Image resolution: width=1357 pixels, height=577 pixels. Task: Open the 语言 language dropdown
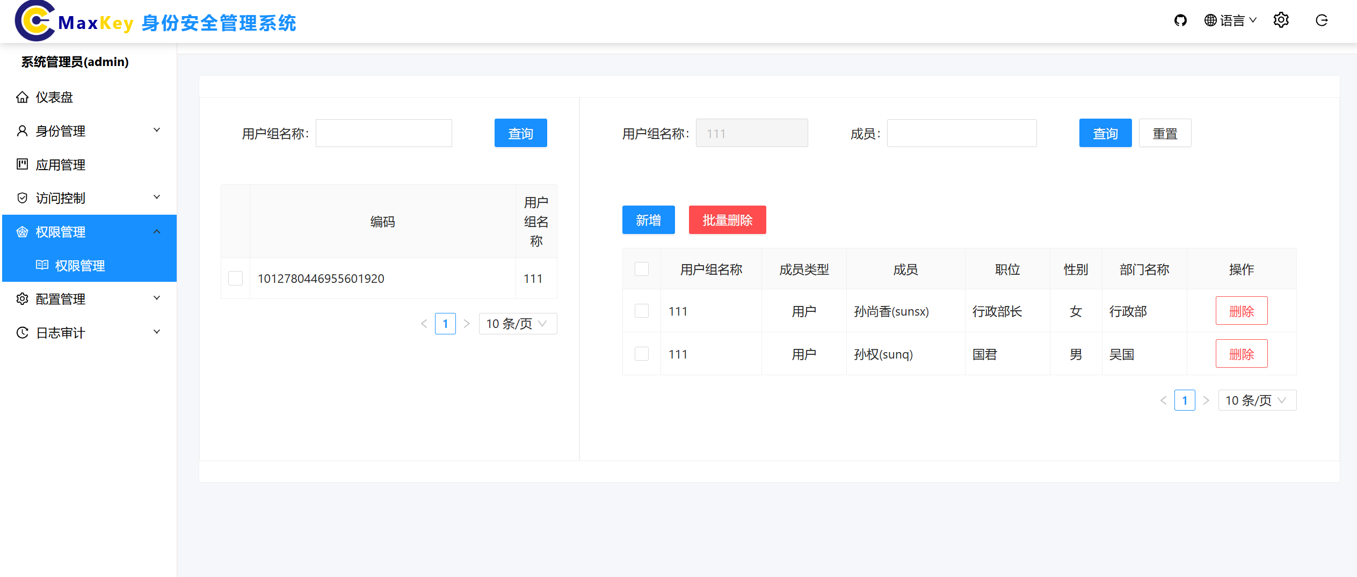pyautogui.click(x=1230, y=20)
